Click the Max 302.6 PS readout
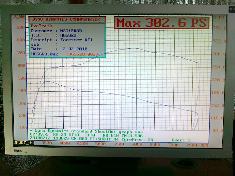The width and height of the screenshot is (235, 176). 162,23
